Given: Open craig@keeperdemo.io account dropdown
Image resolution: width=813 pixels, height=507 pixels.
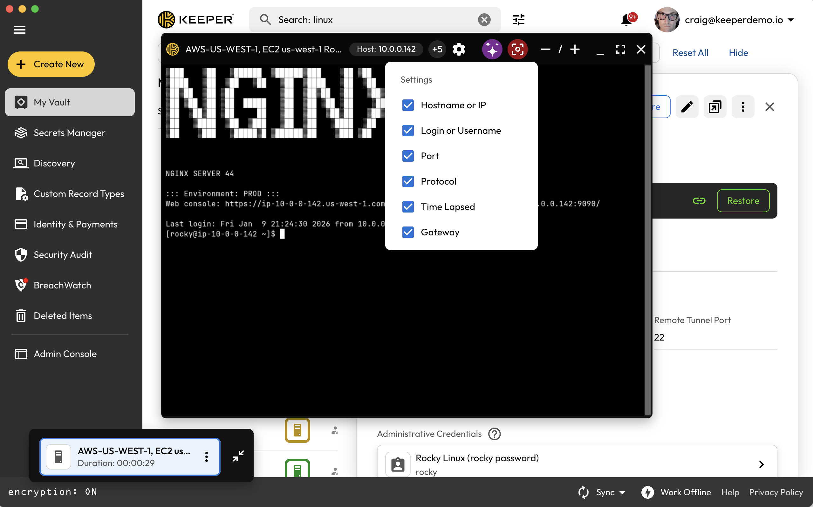Looking at the screenshot, I should tap(790, 20).
